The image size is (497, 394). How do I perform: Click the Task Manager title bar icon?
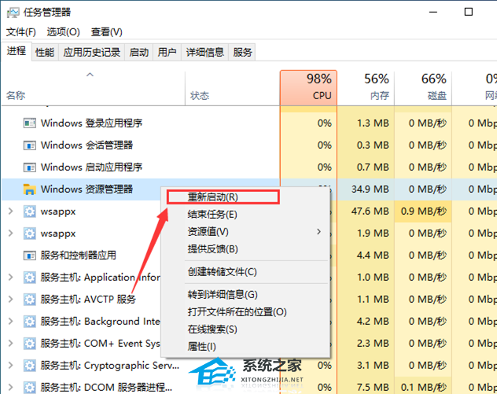coord(13,13)
